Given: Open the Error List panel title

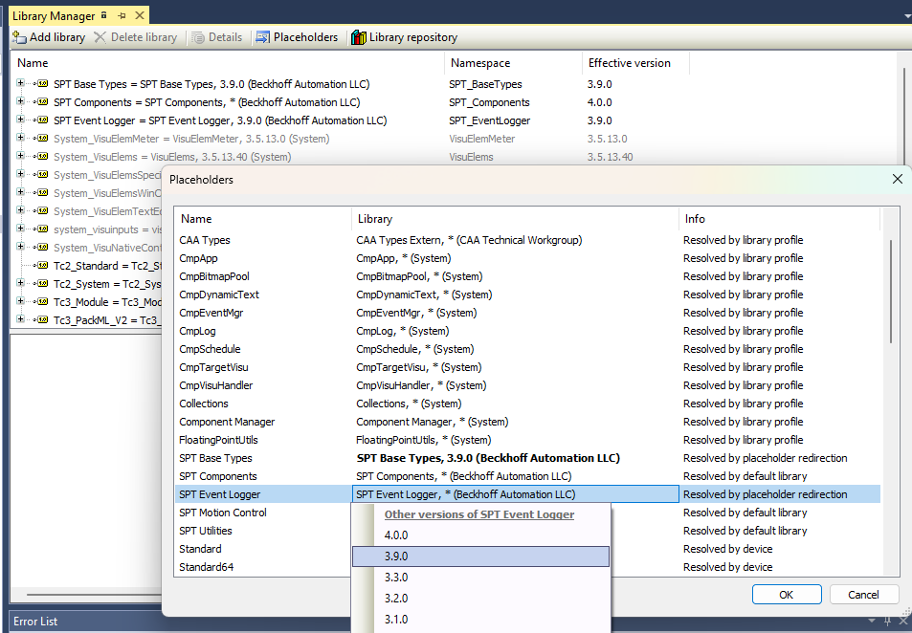Looking at the screenshot, I should [x=35, y=622].
